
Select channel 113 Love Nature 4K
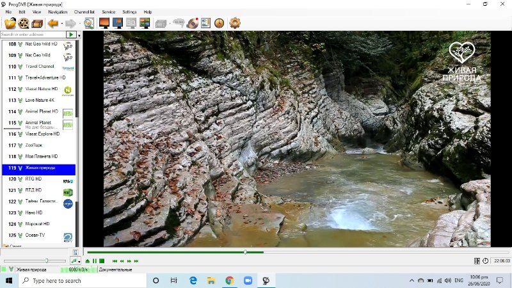(x=38, y=100)
